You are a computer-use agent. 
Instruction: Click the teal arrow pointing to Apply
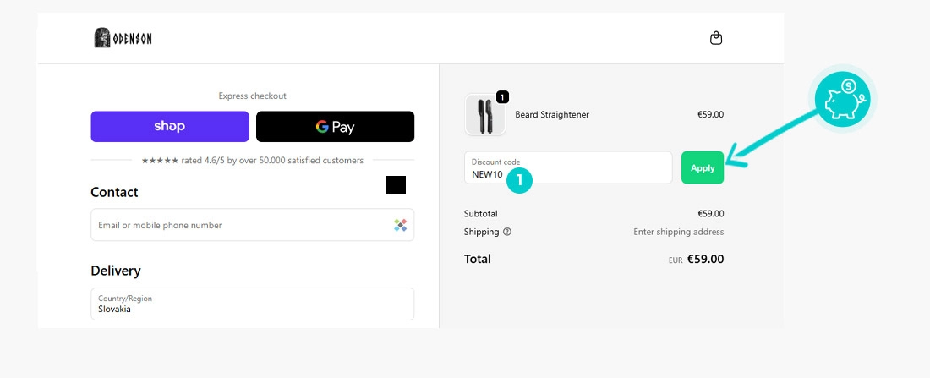772,138
